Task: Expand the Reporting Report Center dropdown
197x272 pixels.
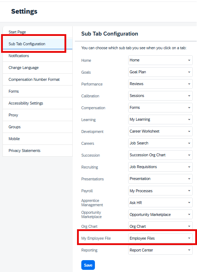Action: click(160, 250)
